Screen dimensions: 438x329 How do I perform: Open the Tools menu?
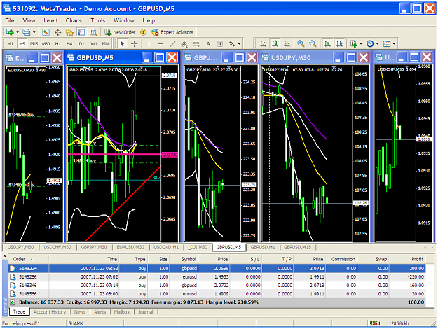coord(98,20)
